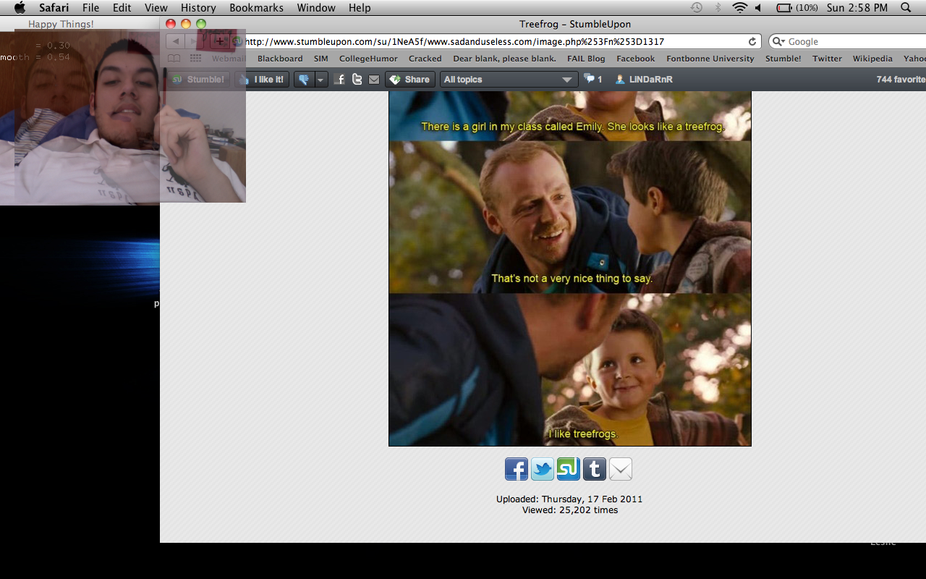Open the Google search suggestions magnifier dropdown
This screenshot has height=579, width=926.
pos(779,42)
